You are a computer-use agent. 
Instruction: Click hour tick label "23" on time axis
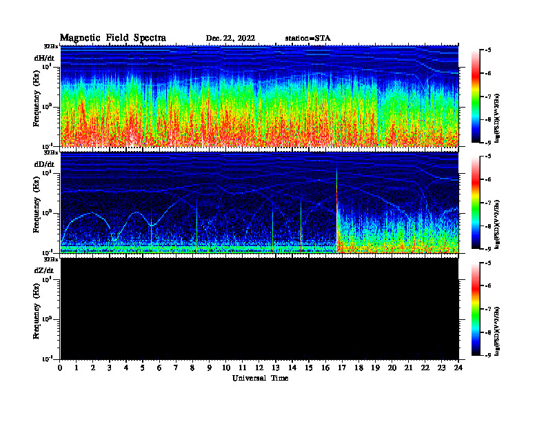[x=441, y=368]
